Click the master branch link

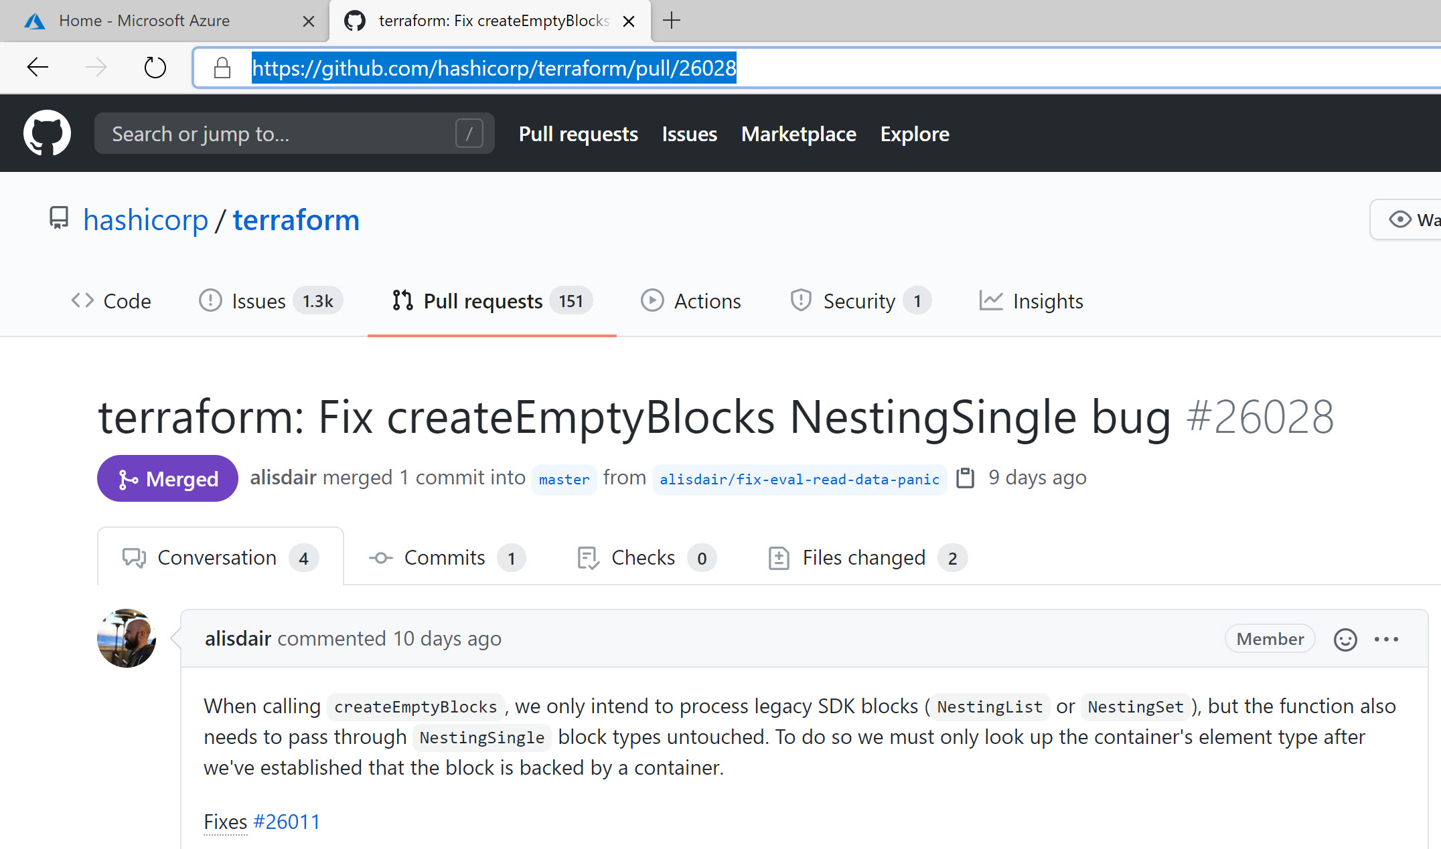[x=564, y=479]
